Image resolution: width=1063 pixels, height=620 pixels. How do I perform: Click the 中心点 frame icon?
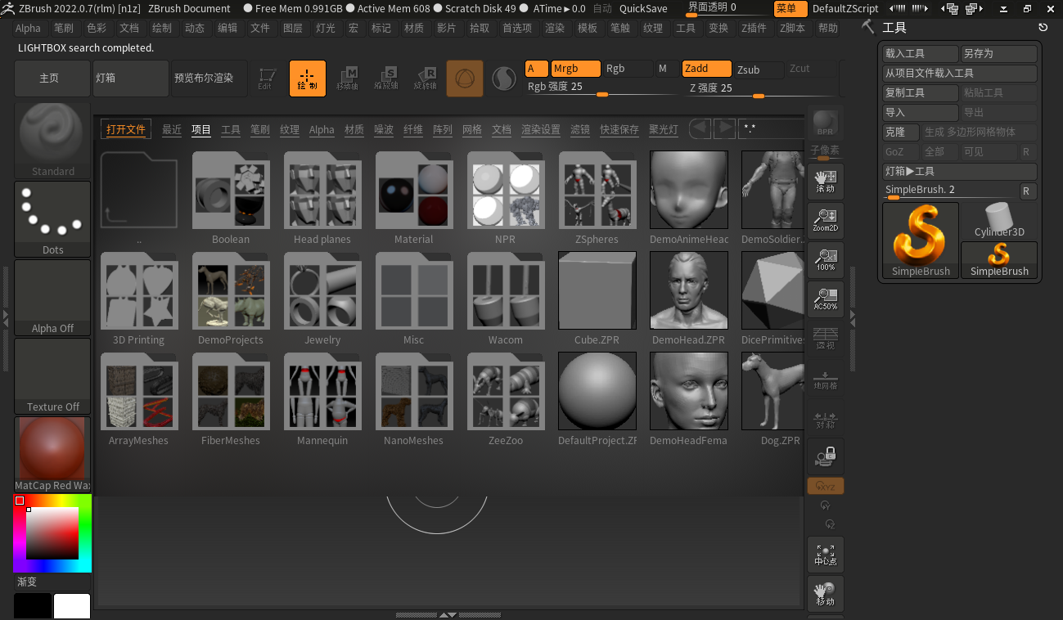825,554
